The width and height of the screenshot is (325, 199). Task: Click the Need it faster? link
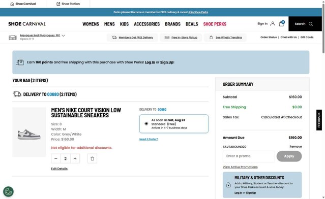[x=149, y=139]
